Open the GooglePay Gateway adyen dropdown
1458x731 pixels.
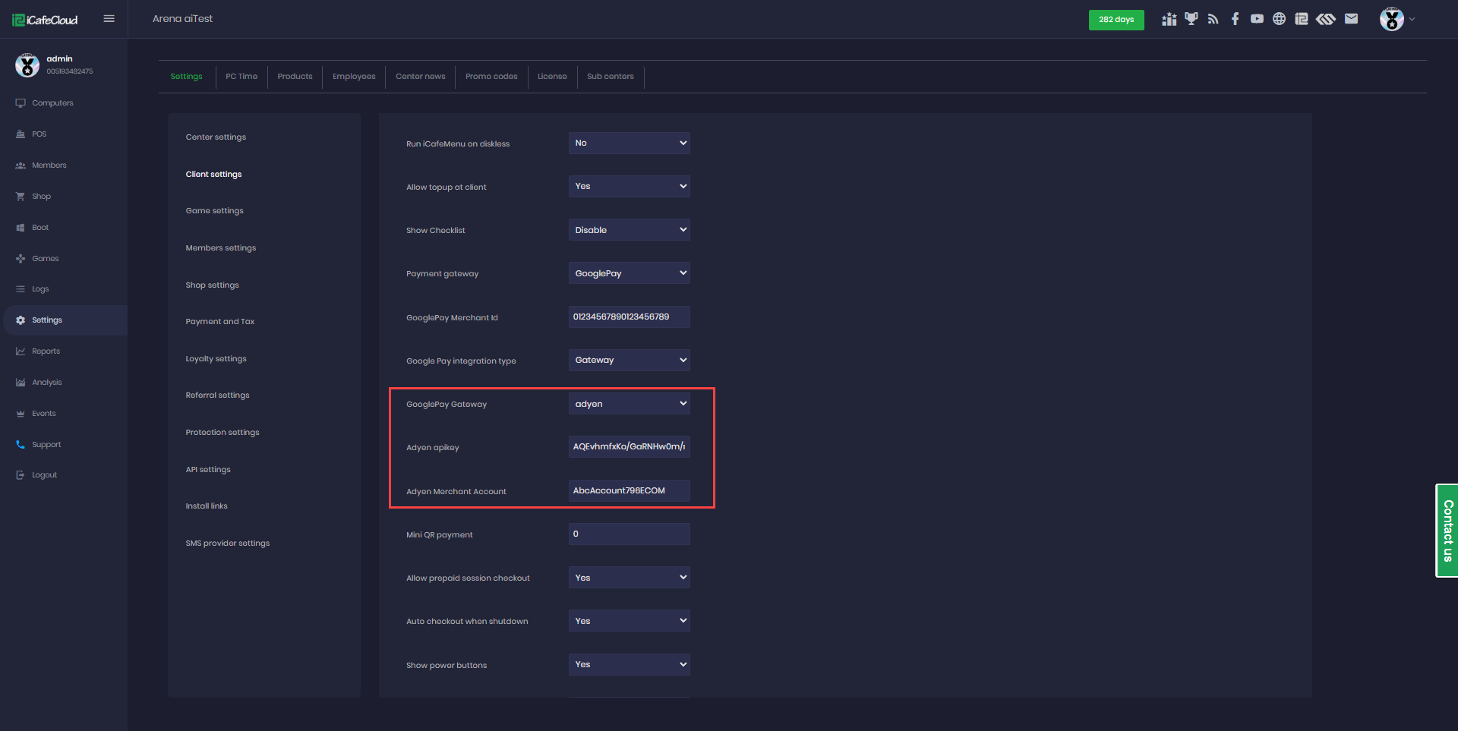[x=629, y=404]
